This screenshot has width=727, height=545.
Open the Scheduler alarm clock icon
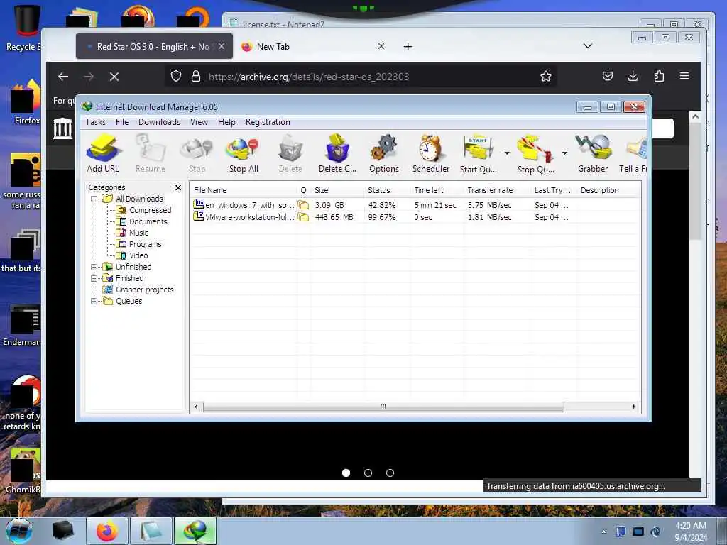(x=431, y=153)
